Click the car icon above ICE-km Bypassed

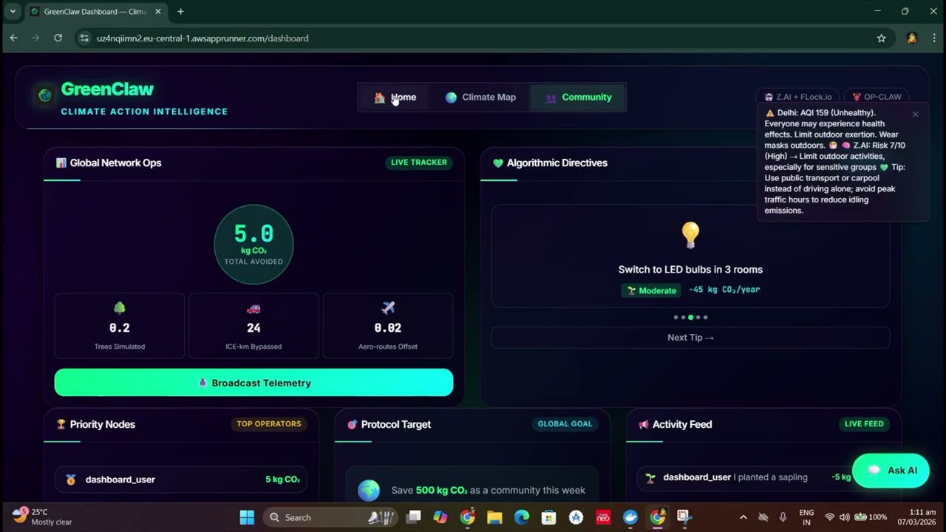click(253, 308)
